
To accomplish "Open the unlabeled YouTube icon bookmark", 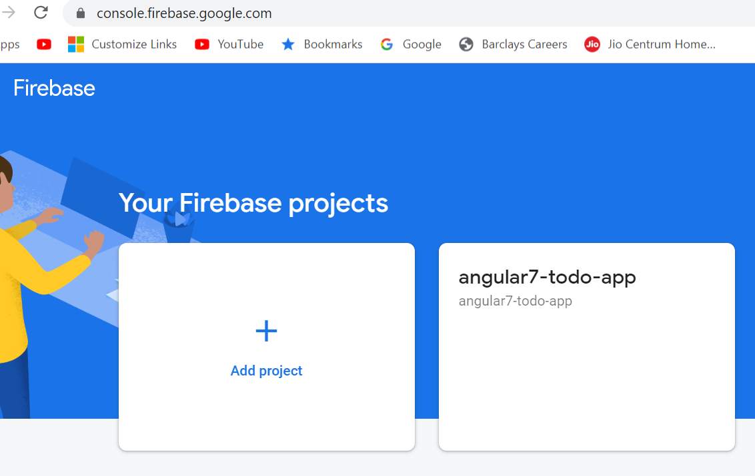I will [44, 45].
